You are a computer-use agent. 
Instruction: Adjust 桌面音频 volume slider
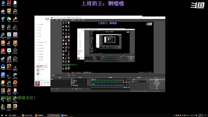[108, 87]
